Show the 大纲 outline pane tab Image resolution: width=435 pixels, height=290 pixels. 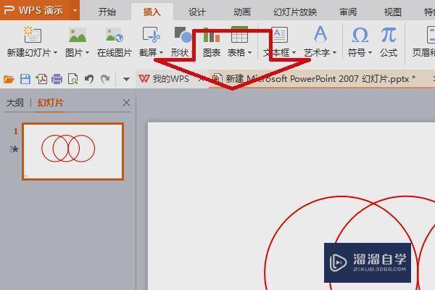pos(15,103)
